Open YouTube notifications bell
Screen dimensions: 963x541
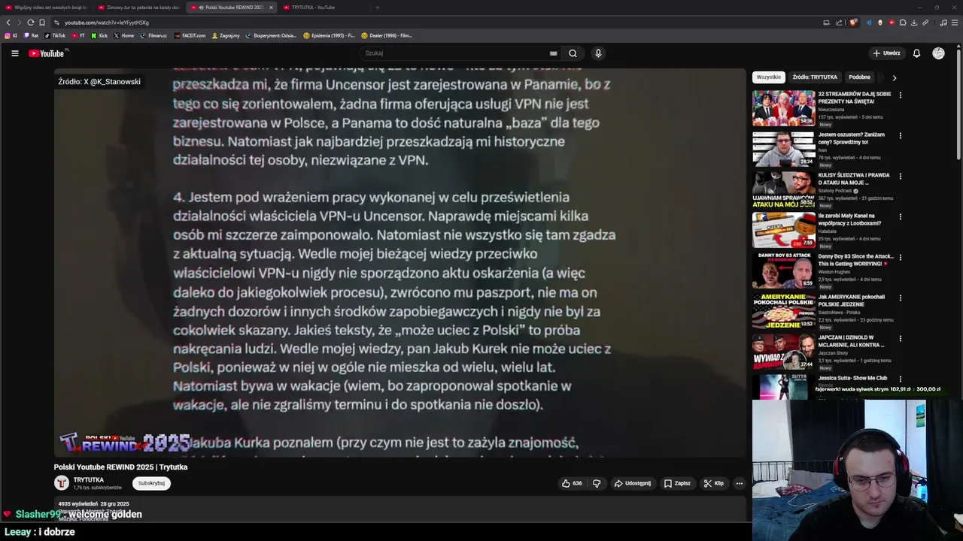[916, 53]
